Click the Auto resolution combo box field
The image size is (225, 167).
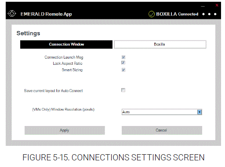(x=162, y=112)
